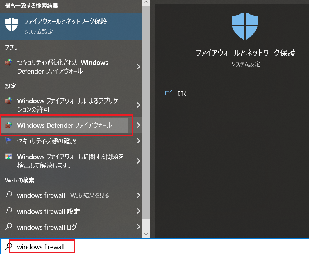This screenshot has height=254, width=309.
Task: Choose windows firewall 設定 web suggestion
Action: 67,211
